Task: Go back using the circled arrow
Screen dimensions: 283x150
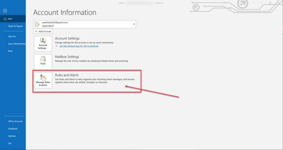Action: 5,11
